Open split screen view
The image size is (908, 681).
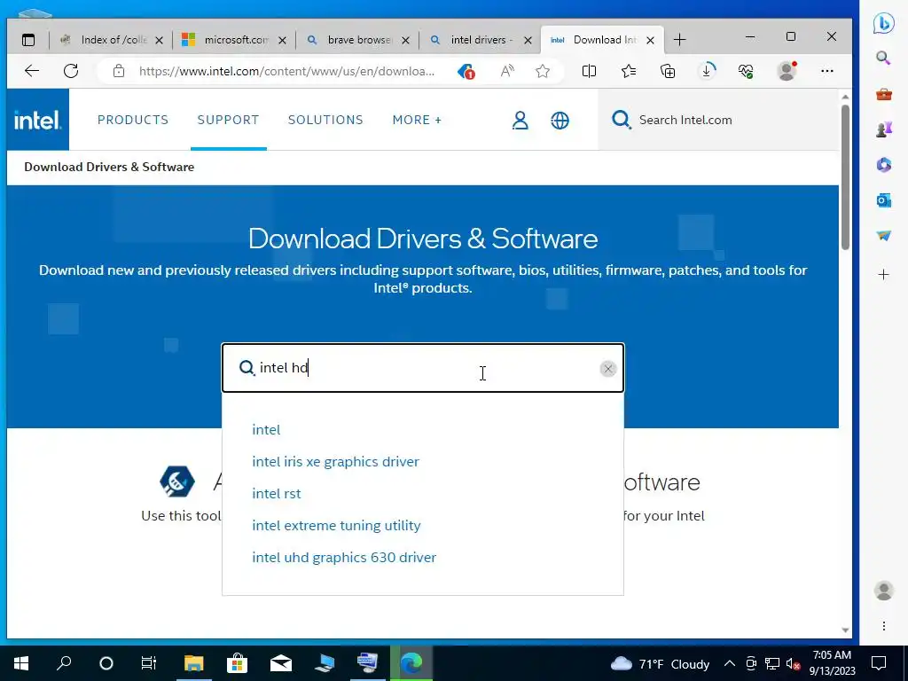(x=589, y=71)
